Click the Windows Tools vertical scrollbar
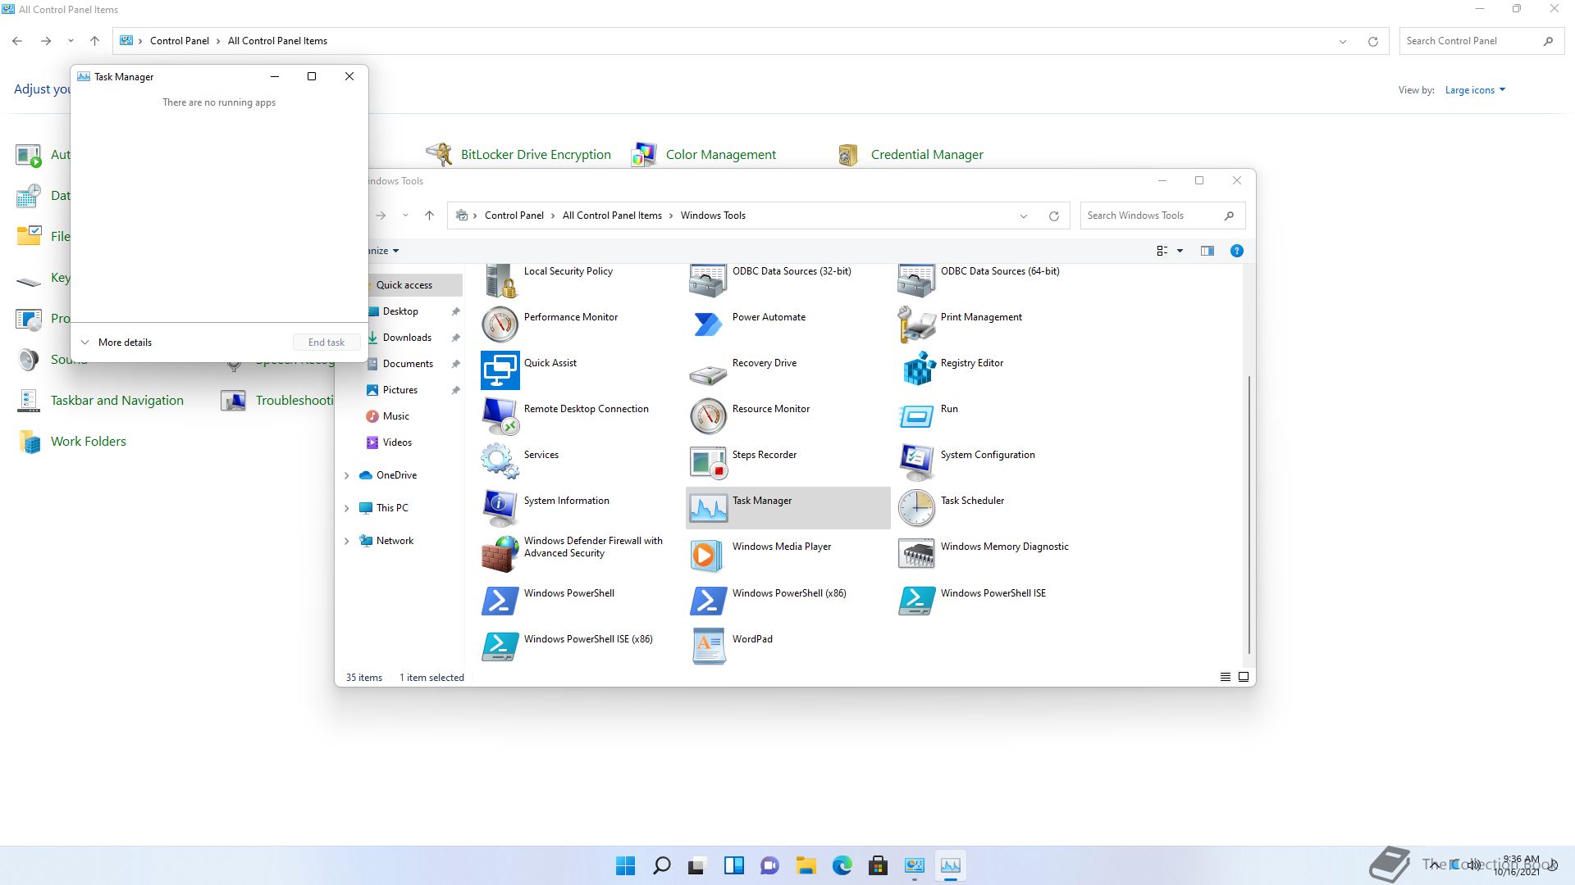Viewport: 1575px width, 885px height. tap(1249, 515)
